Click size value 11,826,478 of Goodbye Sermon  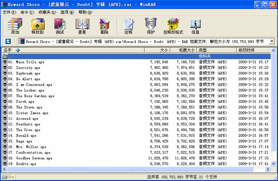coord(158,158)
